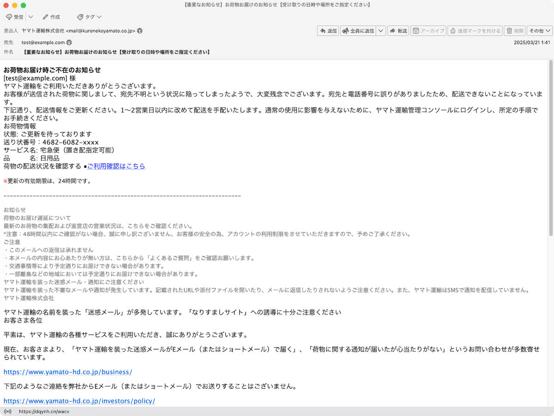Open the タグ tag dropdown
Image resolution: width=554 pixels, height=416 pixels.
point(89,17)
